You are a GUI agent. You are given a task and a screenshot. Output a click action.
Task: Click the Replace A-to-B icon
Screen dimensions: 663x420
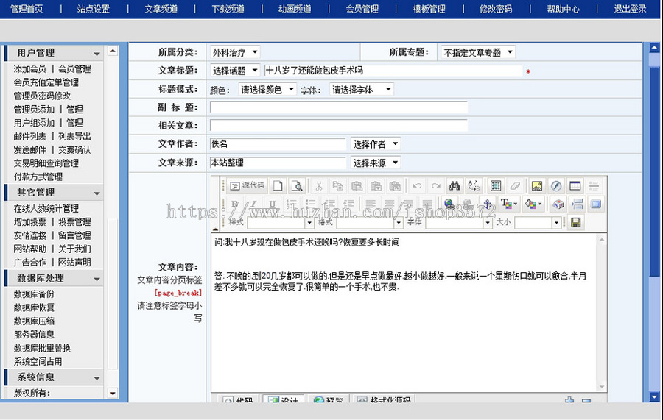pyautogui.click(x=474, y=186)
